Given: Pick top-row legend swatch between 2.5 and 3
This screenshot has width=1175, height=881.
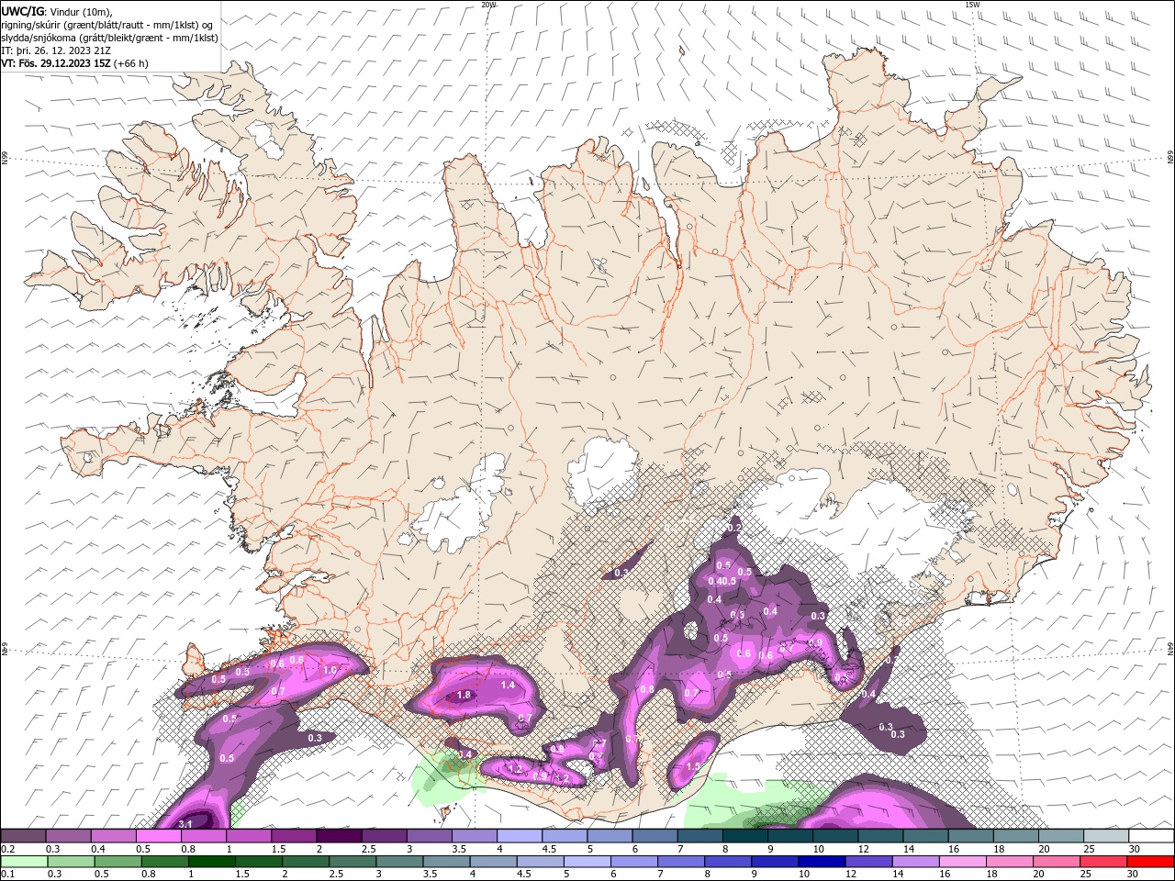Looking at the screenshot, I should [x=385, y=836].
